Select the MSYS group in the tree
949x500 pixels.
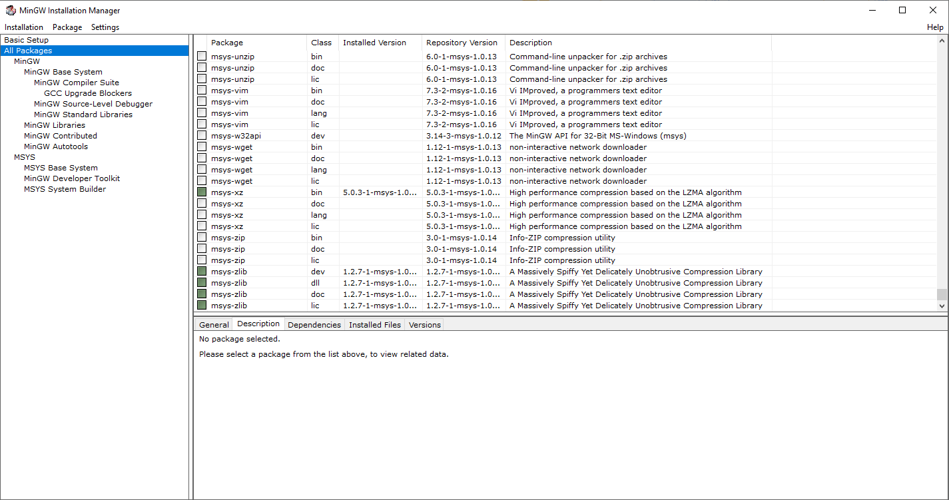pyautogui.click(x=25, y=157)
